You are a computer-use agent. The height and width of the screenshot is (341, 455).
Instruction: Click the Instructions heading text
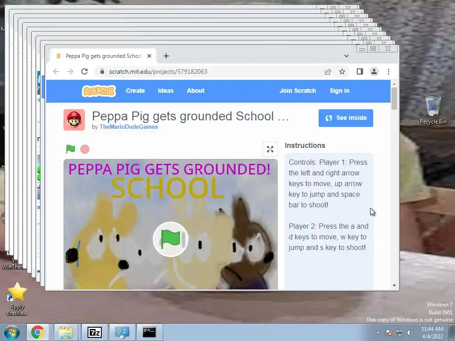[305, 145]
